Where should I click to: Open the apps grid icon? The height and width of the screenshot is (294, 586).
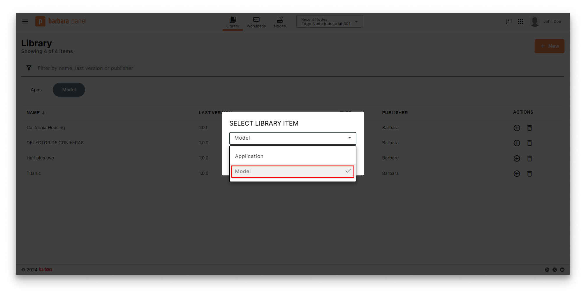[520, 21]
